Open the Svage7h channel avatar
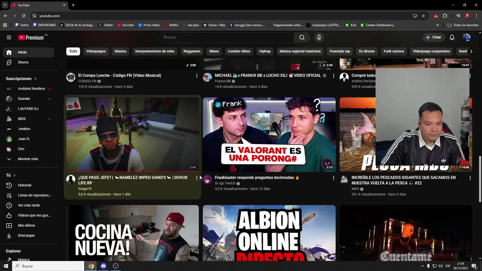The image size is (482, 271). 71,180
